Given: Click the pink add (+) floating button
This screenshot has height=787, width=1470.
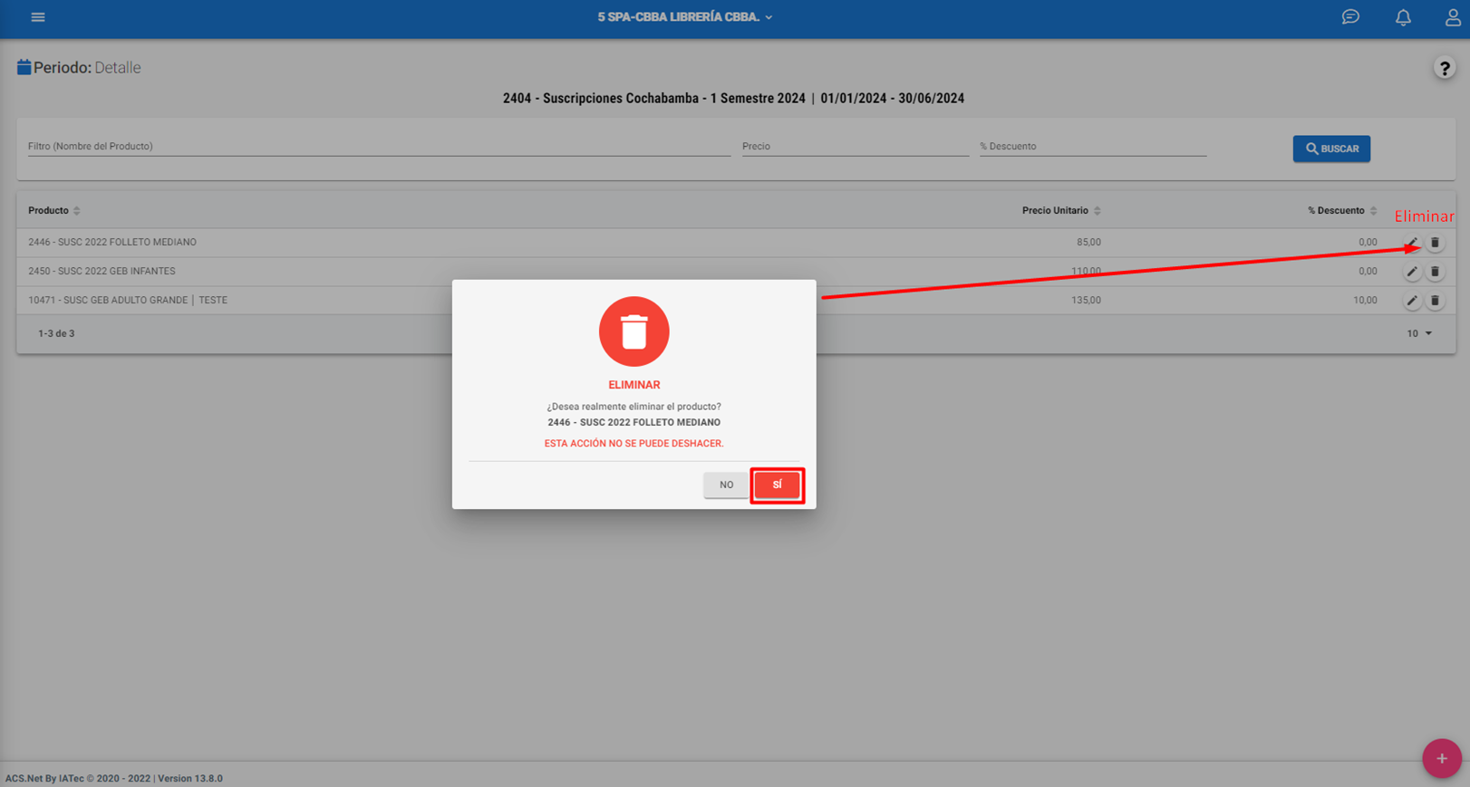Looking at the screenshot, I should (1441, 759).
